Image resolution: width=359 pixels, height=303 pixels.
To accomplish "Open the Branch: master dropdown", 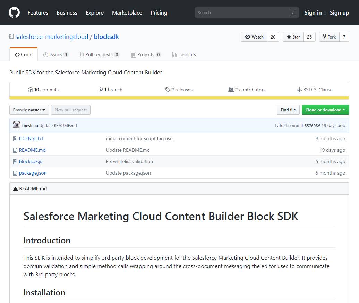I will 29,110.
